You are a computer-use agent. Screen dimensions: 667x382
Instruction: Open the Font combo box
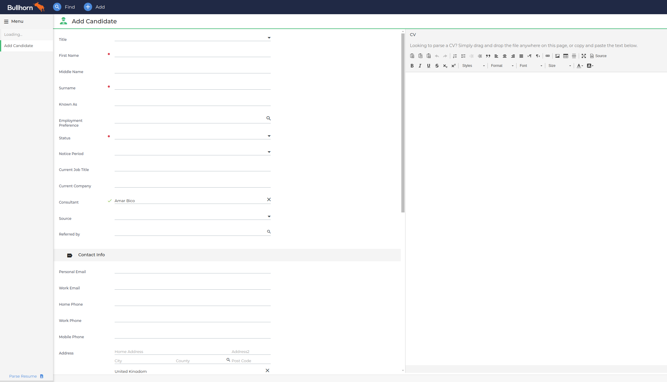[x=531, y=66]
